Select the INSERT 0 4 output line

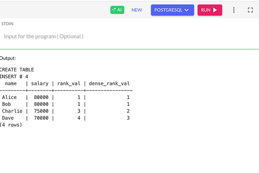(x=14, y=77)
